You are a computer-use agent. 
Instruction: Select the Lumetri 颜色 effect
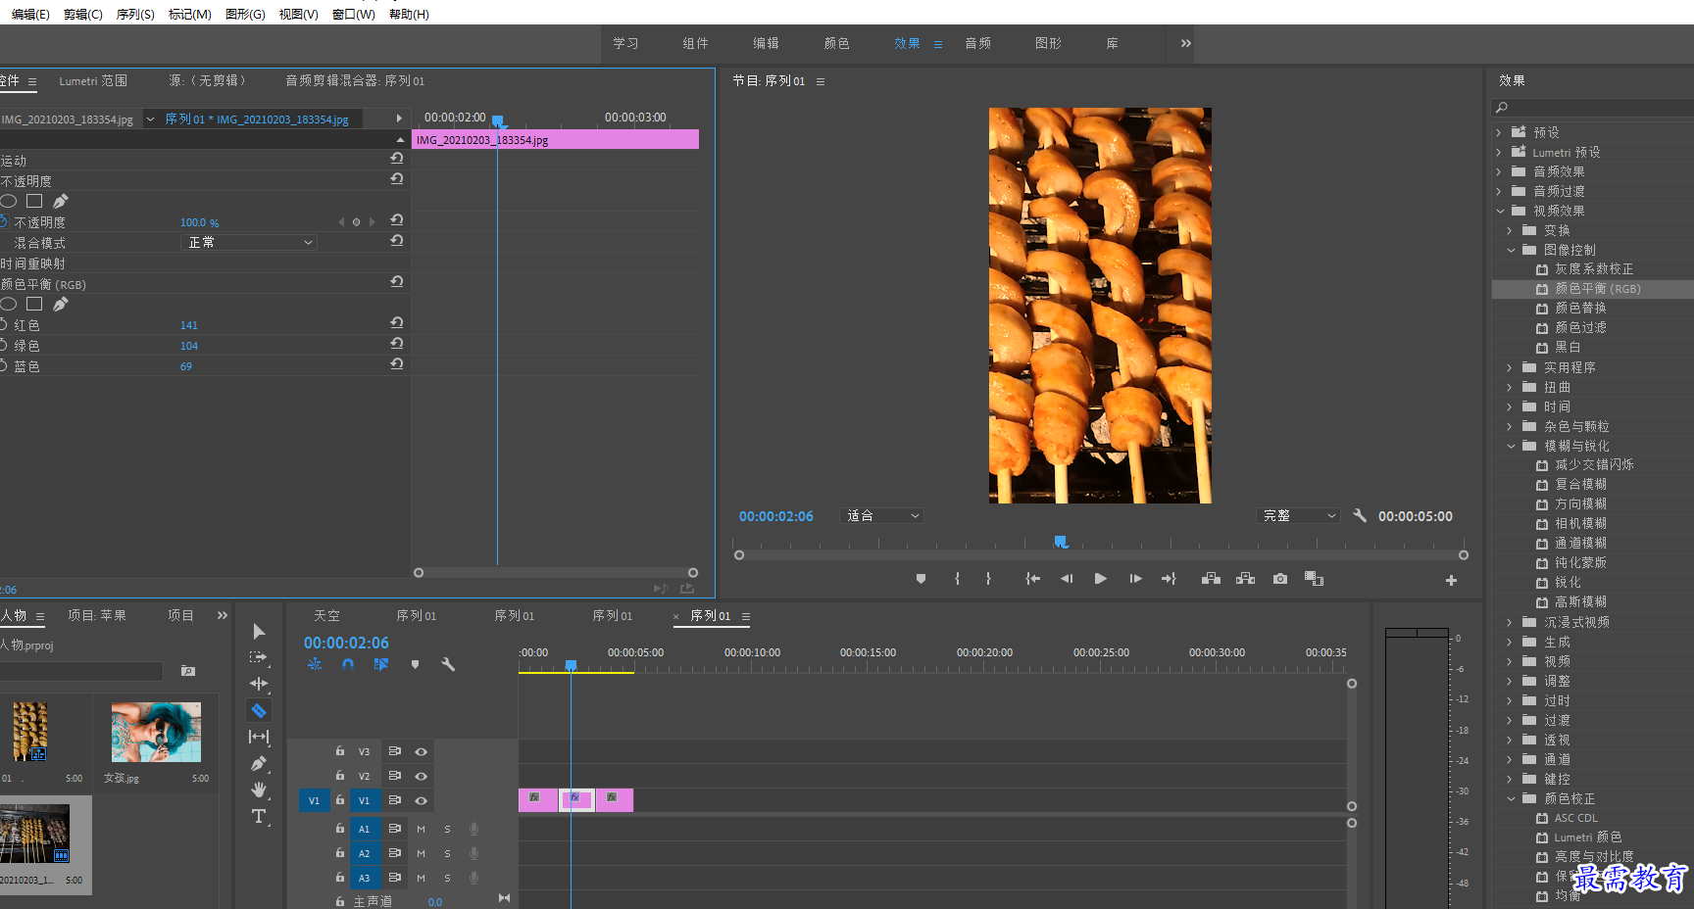[x=1587, y=837]
